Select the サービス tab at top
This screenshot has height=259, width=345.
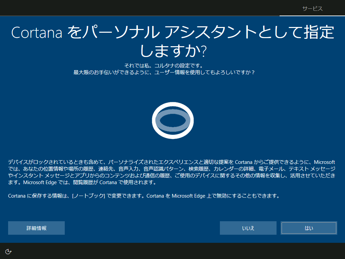pyautogui.click(x=312, y=8)
